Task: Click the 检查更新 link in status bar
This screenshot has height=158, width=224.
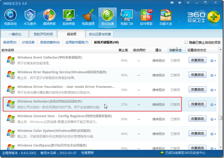Action: pos(88,153)
